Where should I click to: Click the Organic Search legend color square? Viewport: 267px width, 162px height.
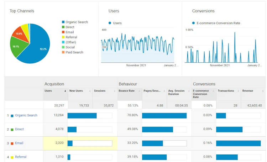tap(63, 22)
